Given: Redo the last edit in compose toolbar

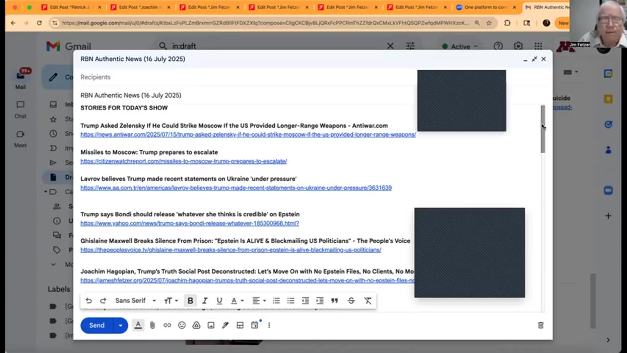Looking at the screenshot, I should pos(103,301).
